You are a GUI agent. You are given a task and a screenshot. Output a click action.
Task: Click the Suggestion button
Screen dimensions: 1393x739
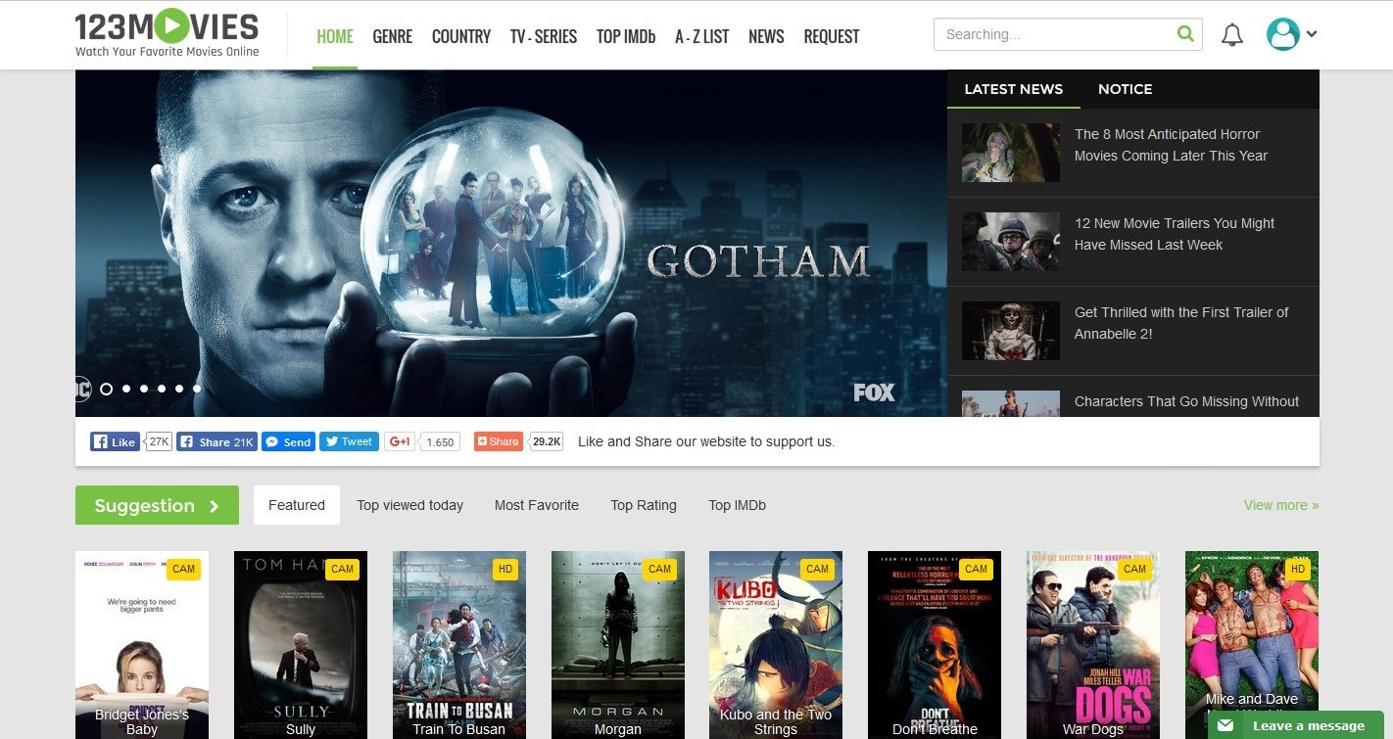point(157,505)
